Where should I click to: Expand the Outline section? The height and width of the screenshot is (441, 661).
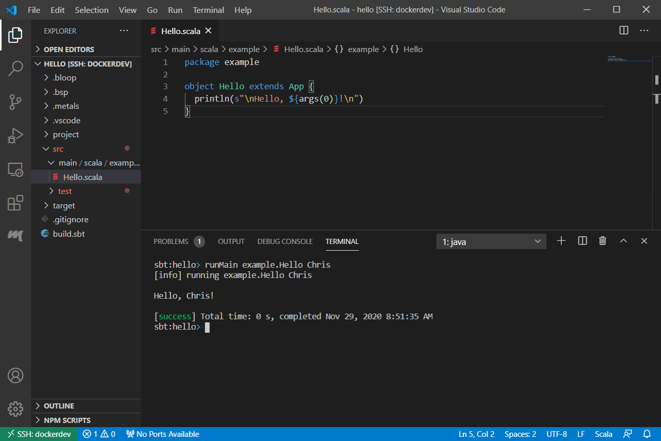click(x=86, y=406)
